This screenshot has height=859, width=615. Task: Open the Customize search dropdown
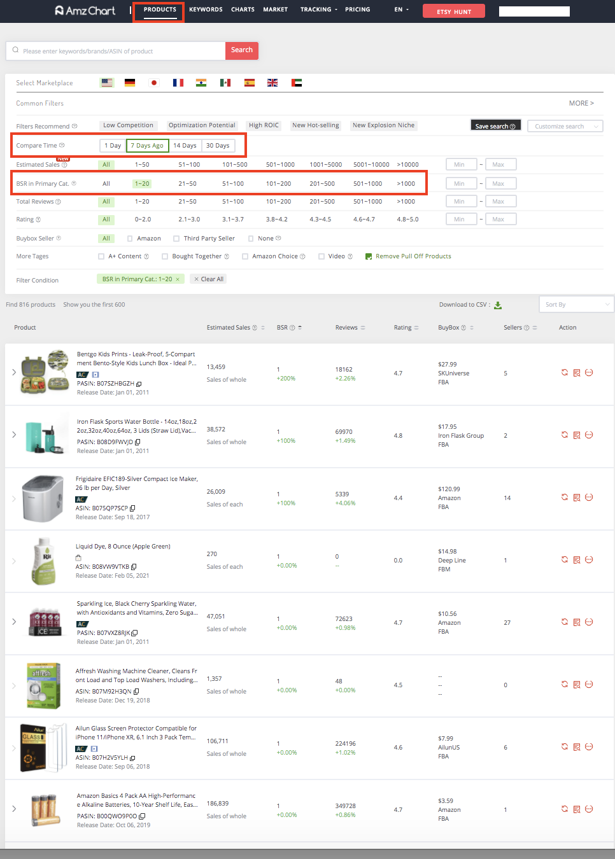coord(565,126)
